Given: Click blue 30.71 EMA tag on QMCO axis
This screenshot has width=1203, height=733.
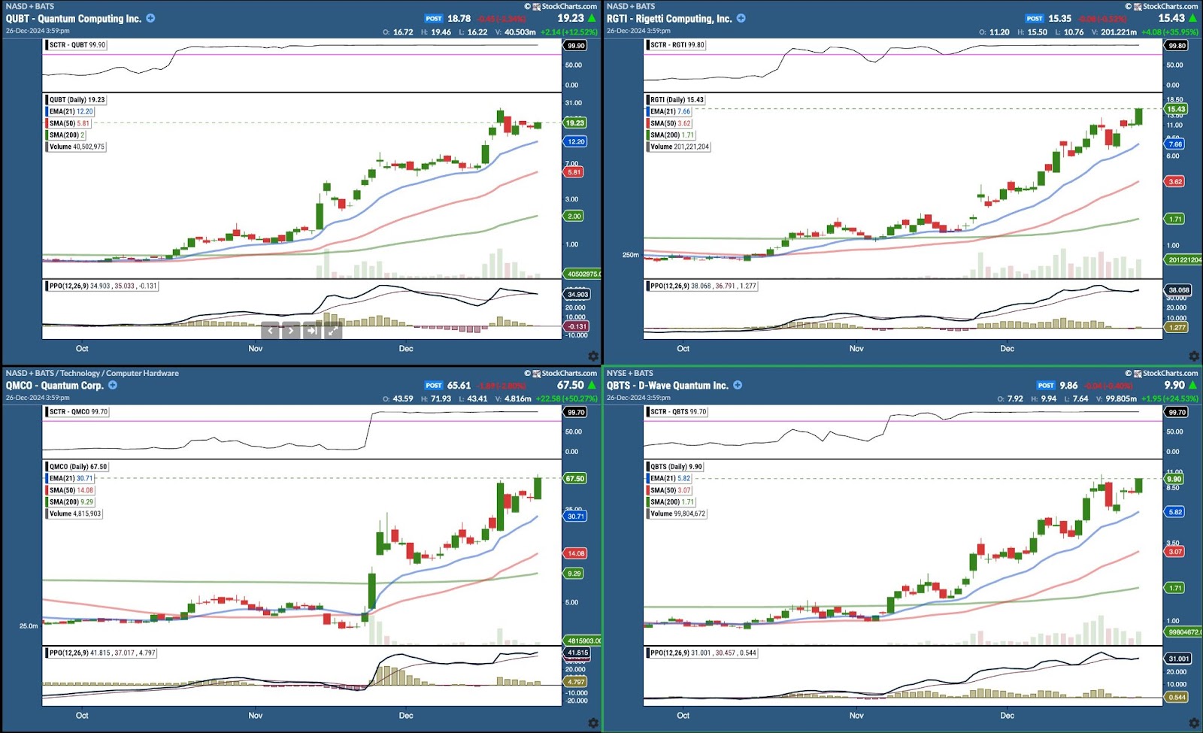Looking at the screenshot, I should coord(576,516).
